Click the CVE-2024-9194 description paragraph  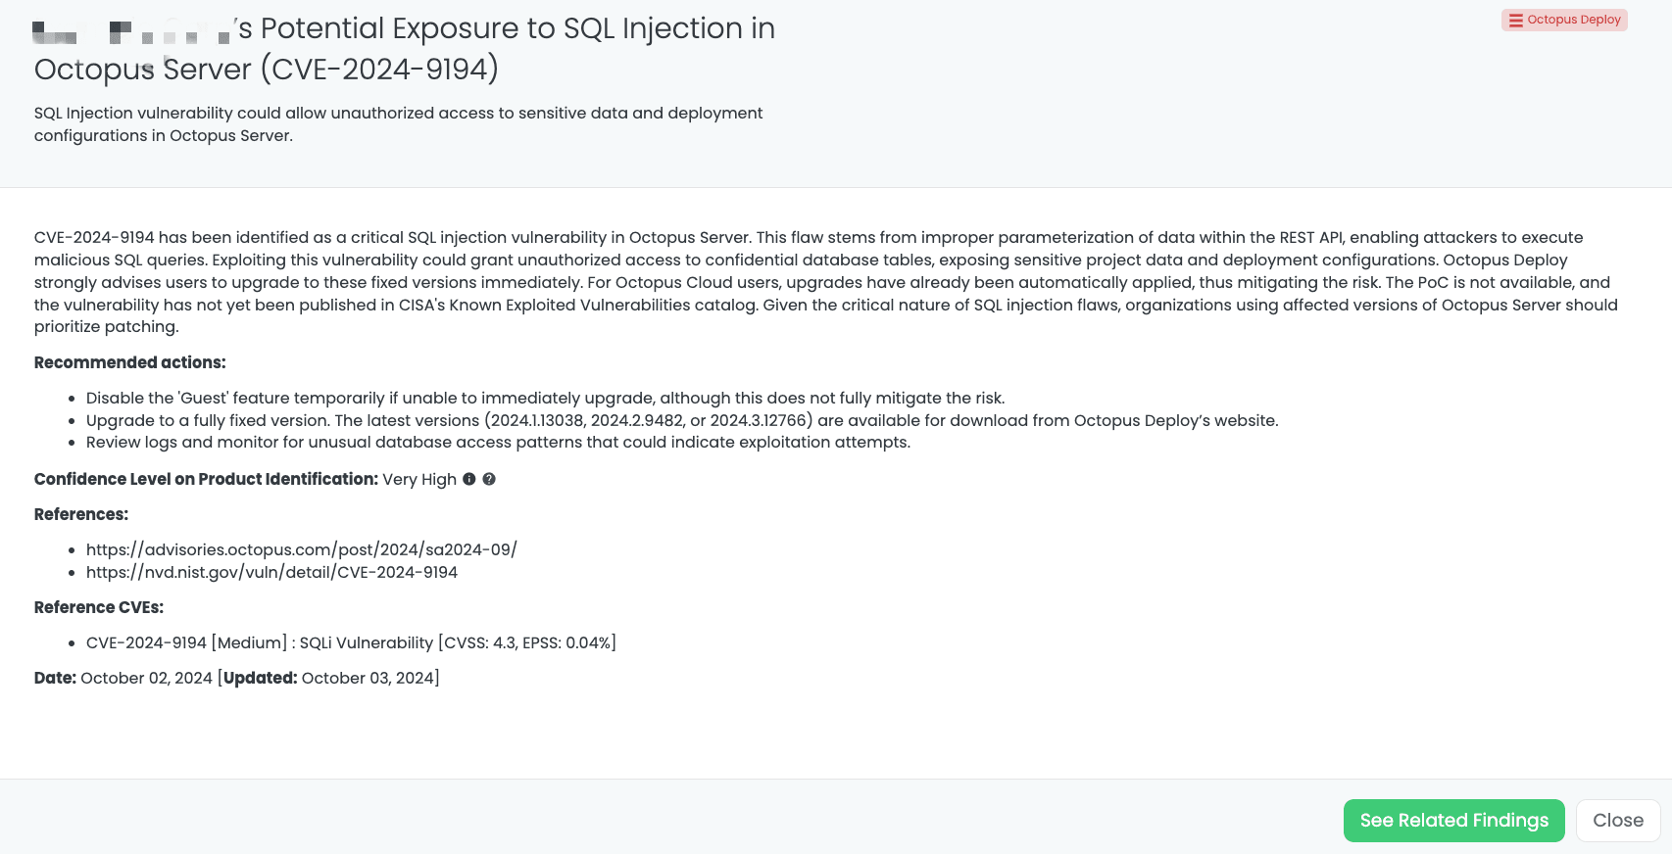pyautogui.click(x=825, y=282)
